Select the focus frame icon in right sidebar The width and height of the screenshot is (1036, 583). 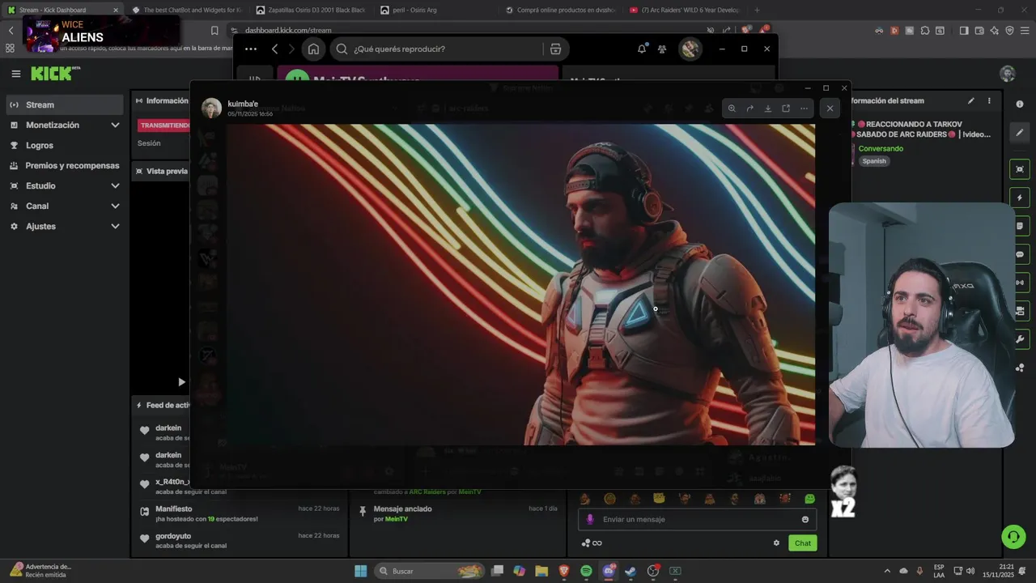point(1020,169)
